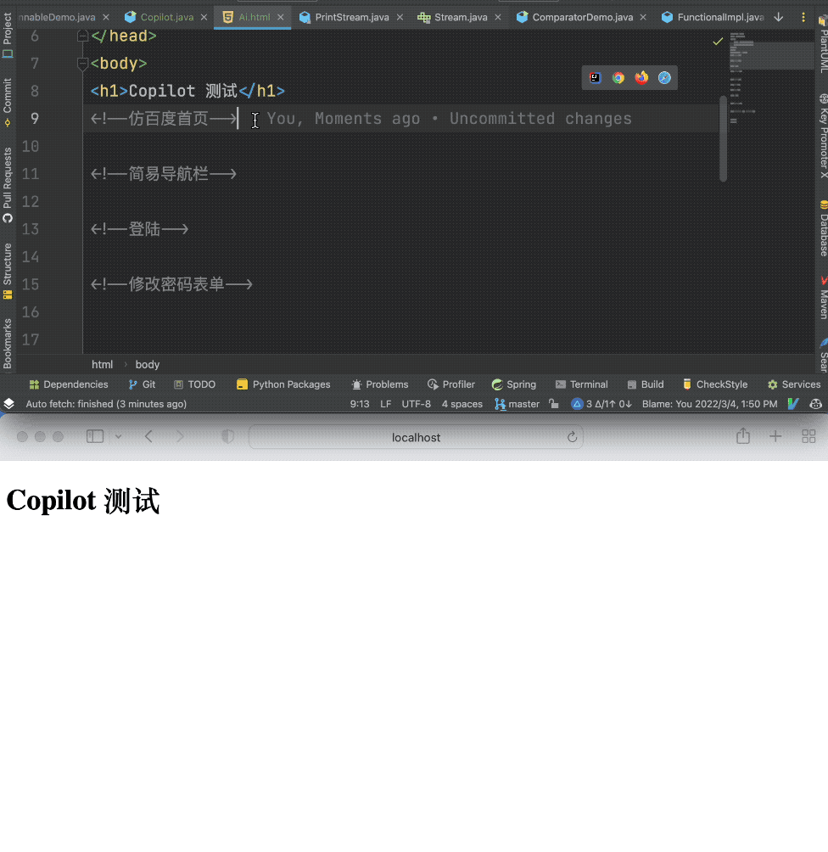Open the Safari Share button
The width and height of the screenshot is (828, 852).
[743, 436]
